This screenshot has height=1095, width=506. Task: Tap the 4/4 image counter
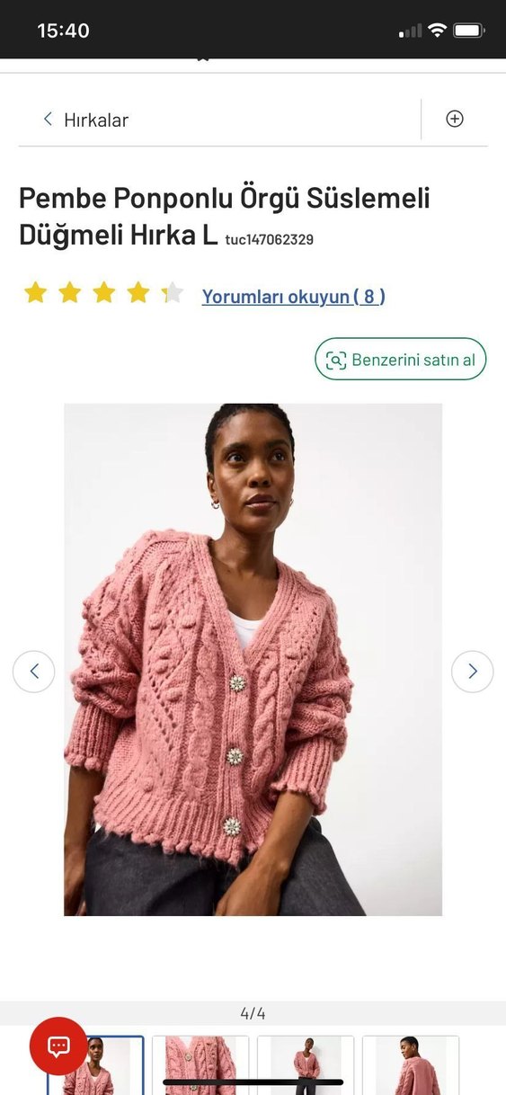point(253,1013)
